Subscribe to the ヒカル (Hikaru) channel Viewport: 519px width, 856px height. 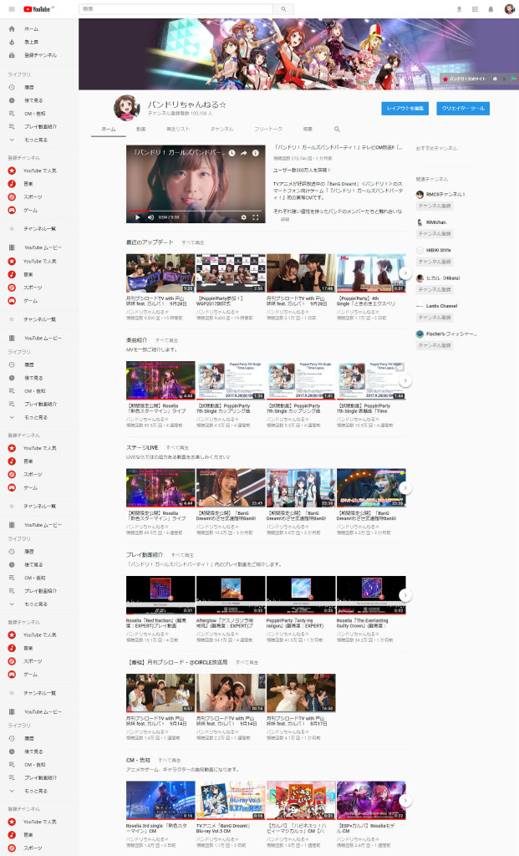(435, 289)
